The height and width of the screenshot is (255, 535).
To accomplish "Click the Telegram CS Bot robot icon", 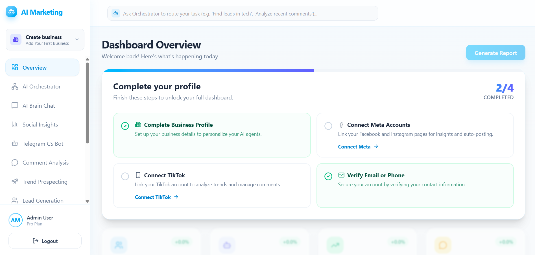I will [15, 143].
